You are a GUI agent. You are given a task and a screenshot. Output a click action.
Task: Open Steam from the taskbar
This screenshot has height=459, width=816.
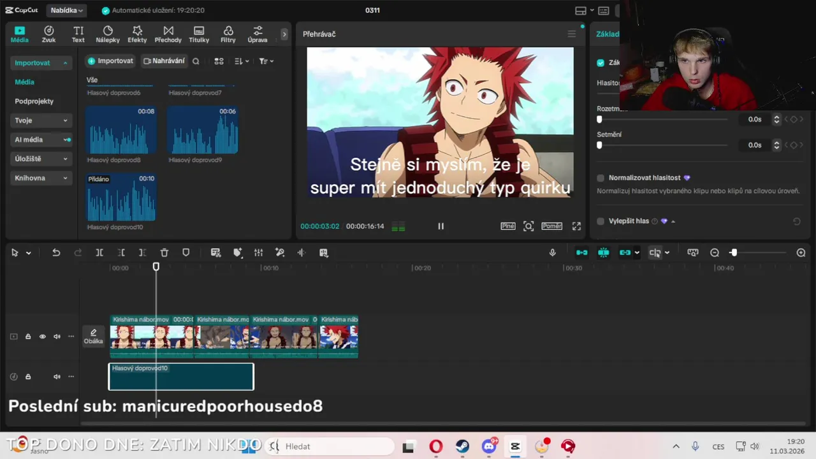tap(462, 446)
